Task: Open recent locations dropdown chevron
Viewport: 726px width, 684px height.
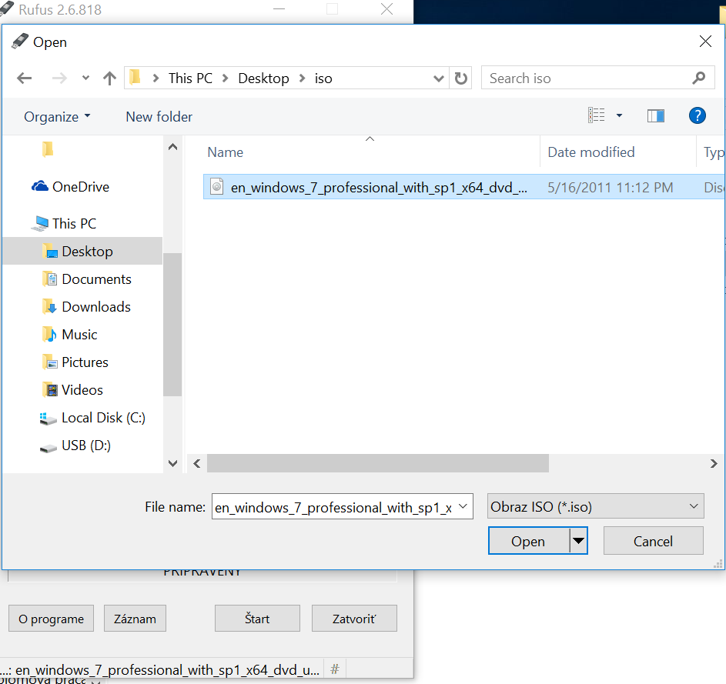Action: click(85, 78)
